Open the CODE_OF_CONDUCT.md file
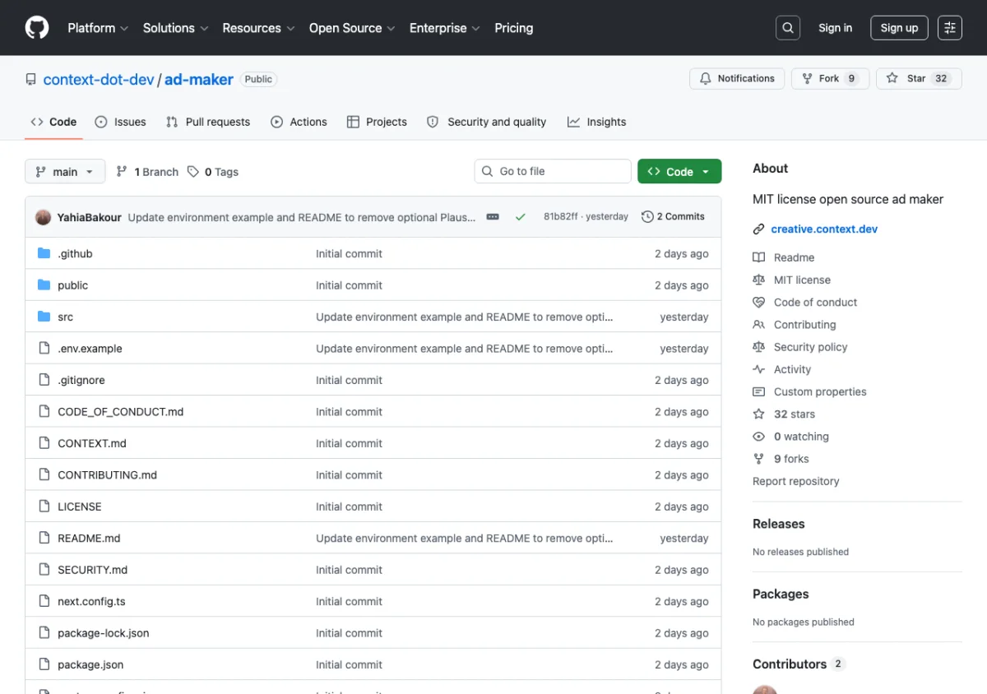The width and height of the screenshot is (987, 694). pos(121,412)
